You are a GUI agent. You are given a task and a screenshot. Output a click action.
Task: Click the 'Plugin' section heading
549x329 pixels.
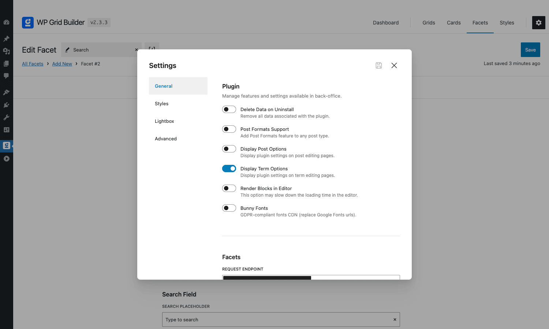click(x=231, y=86)
